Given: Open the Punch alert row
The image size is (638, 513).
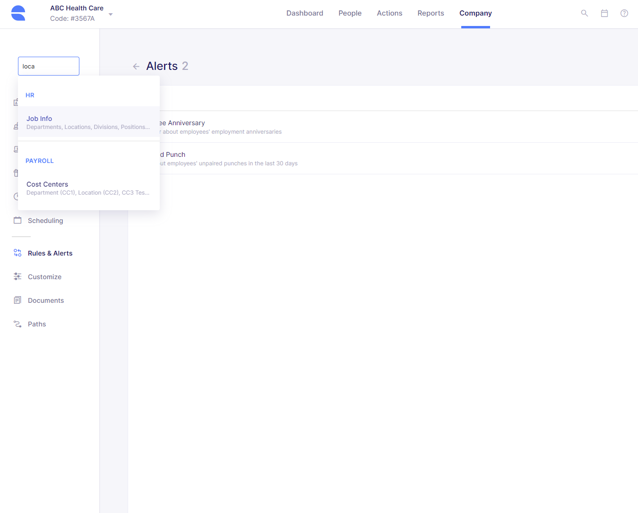Looking at the screenshot, I should pyautogui.click(x=383, y=158).
